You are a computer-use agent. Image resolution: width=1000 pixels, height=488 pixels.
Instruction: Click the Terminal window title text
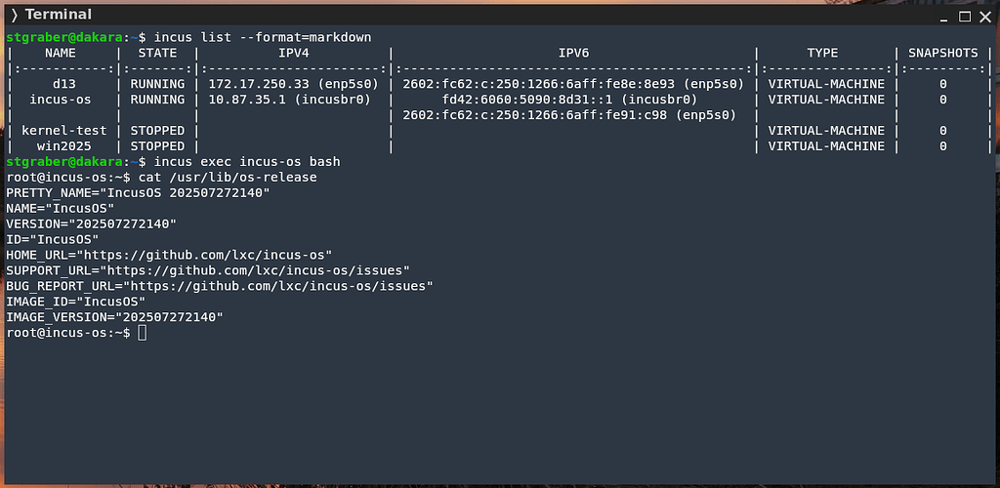(x=59, y=15)
